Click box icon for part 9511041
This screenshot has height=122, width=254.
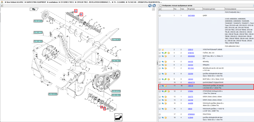(166, 68)
